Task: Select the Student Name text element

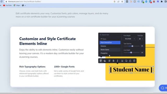Action: tap(131, 70)
